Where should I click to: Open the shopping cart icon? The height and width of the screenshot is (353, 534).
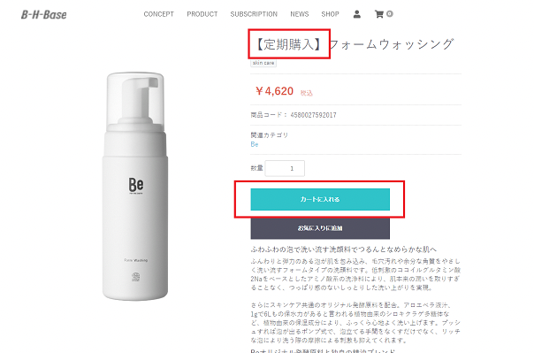tap(379, 14)
